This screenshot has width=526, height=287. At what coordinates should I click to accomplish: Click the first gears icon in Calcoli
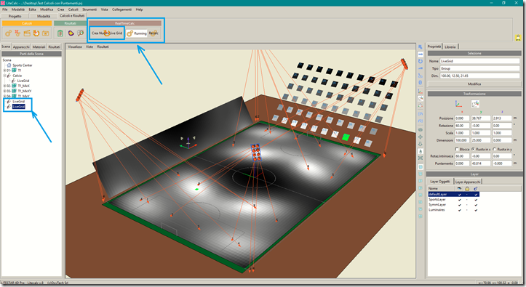tap(8, 33)
